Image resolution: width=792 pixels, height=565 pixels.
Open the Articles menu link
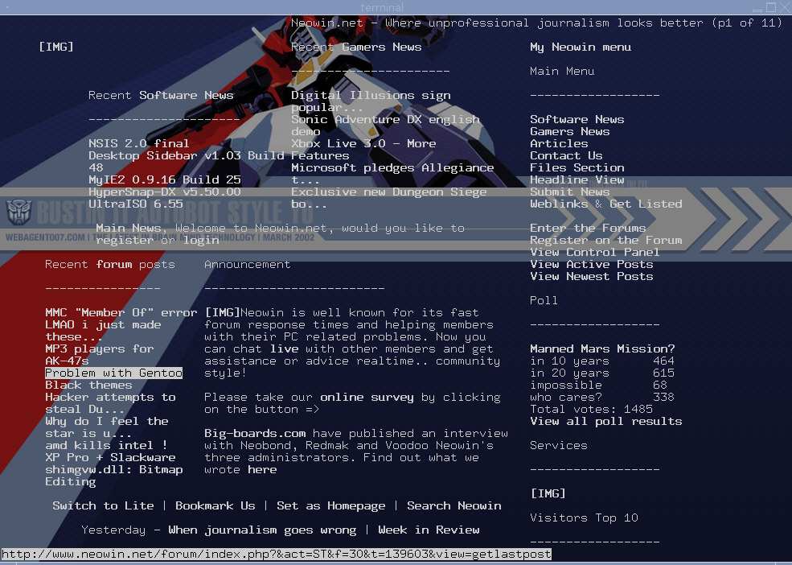coord(559,143)
